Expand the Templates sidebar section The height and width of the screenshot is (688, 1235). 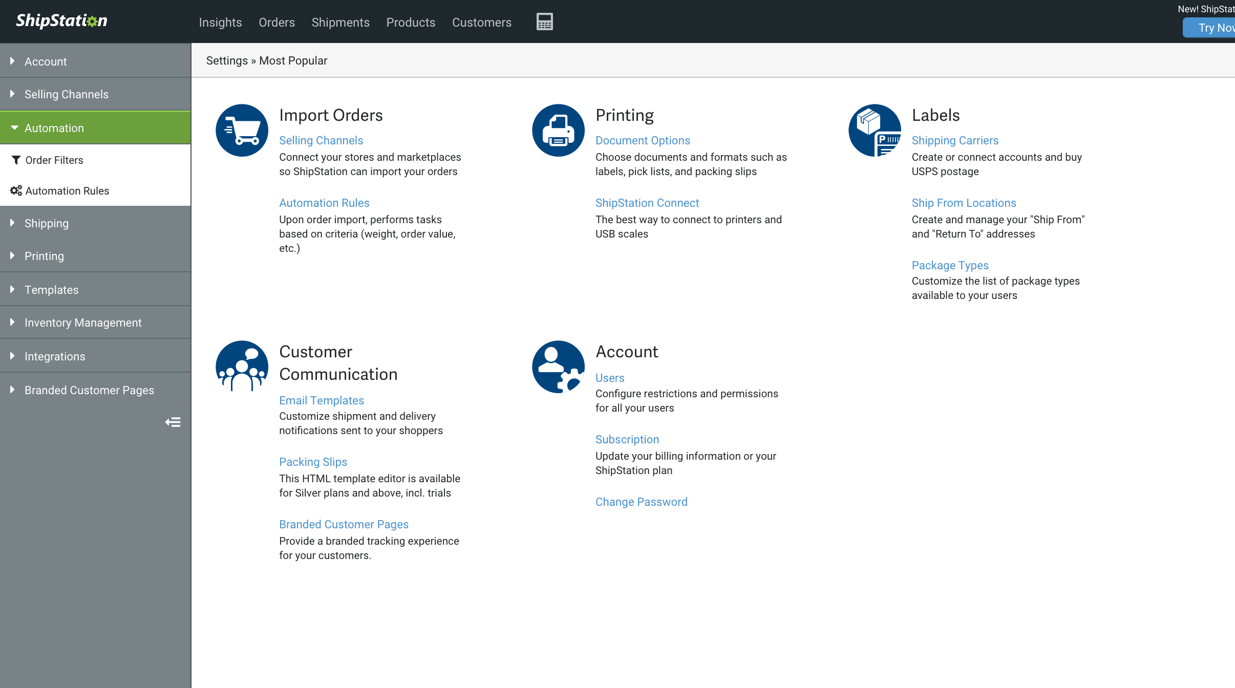(x=95, y=290)
